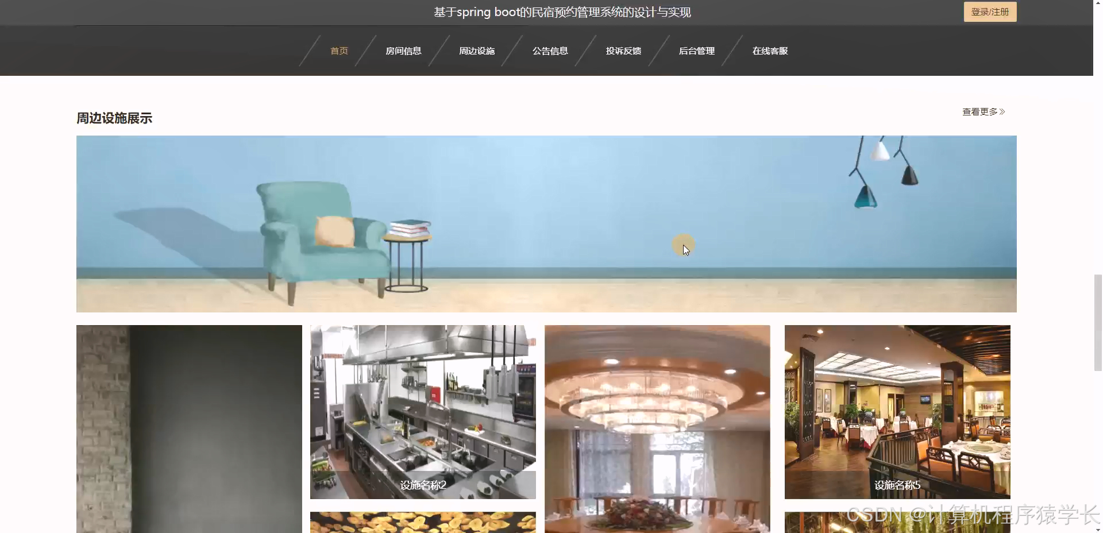The width and height of the screenshot is (1103, 533).
Task: Follow the 查看更多 link
Action: point(979,111)
